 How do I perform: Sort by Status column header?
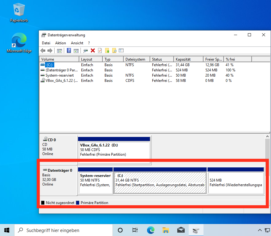(162, 59)
